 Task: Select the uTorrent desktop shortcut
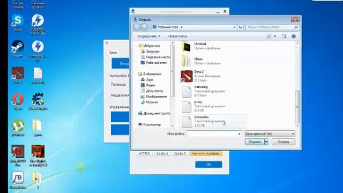[x=18, y=128]
